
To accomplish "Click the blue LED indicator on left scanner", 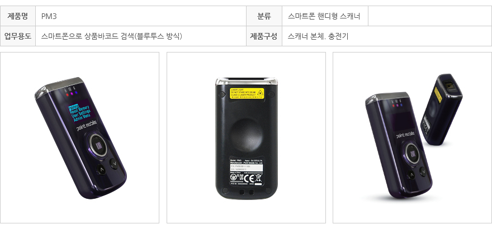I will coord(76,93).
